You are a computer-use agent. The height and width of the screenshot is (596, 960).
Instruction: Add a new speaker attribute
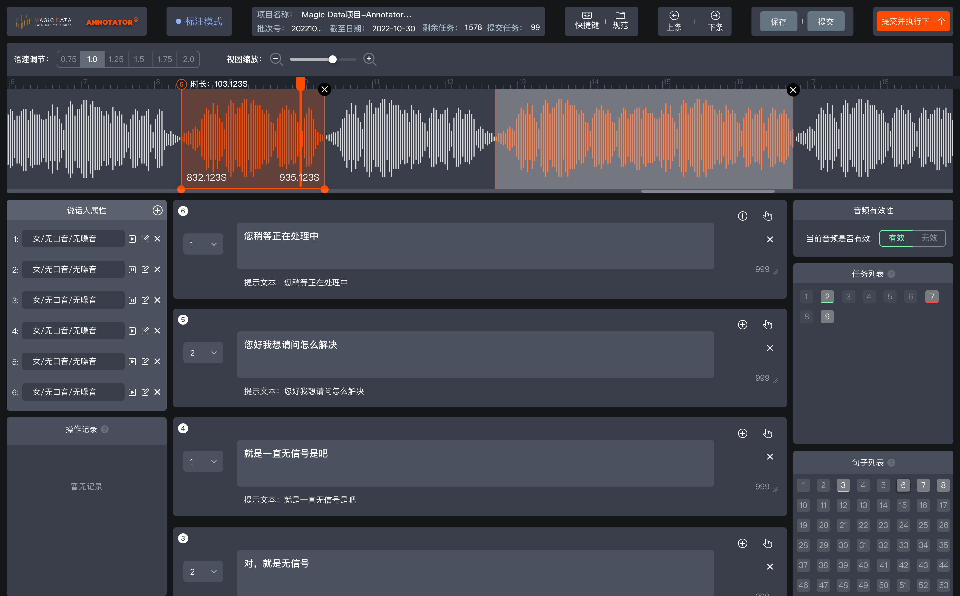(x=157, y=210)
